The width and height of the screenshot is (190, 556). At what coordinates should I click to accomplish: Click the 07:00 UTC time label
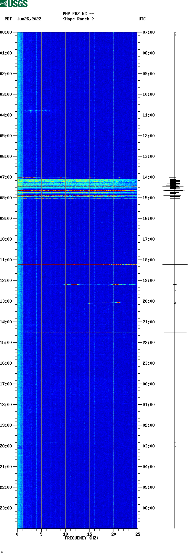[149, 32]
